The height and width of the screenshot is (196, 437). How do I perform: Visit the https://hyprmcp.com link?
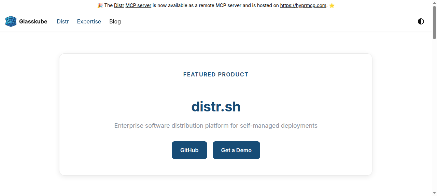click(x=303, y=5)
